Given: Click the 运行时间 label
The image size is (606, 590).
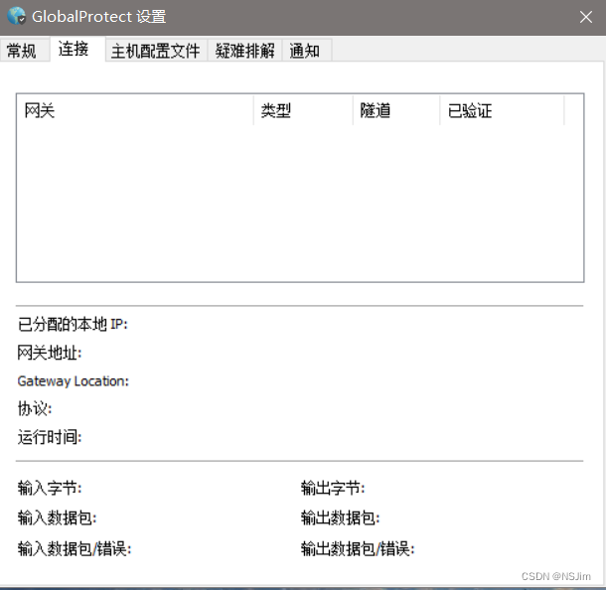Looking at the screenshot, I should [50, 437].
